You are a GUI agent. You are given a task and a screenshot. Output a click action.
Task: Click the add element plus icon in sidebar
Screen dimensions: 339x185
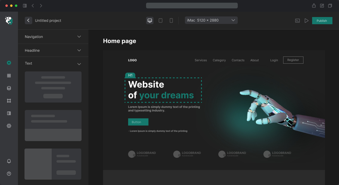pyautogui.click(x=9, y=63)
